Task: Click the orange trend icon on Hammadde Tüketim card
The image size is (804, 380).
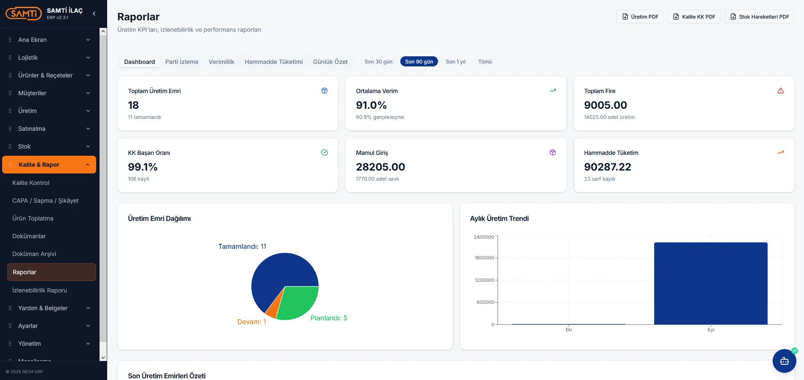Action: pyautogui.click(x=781, y=152)
